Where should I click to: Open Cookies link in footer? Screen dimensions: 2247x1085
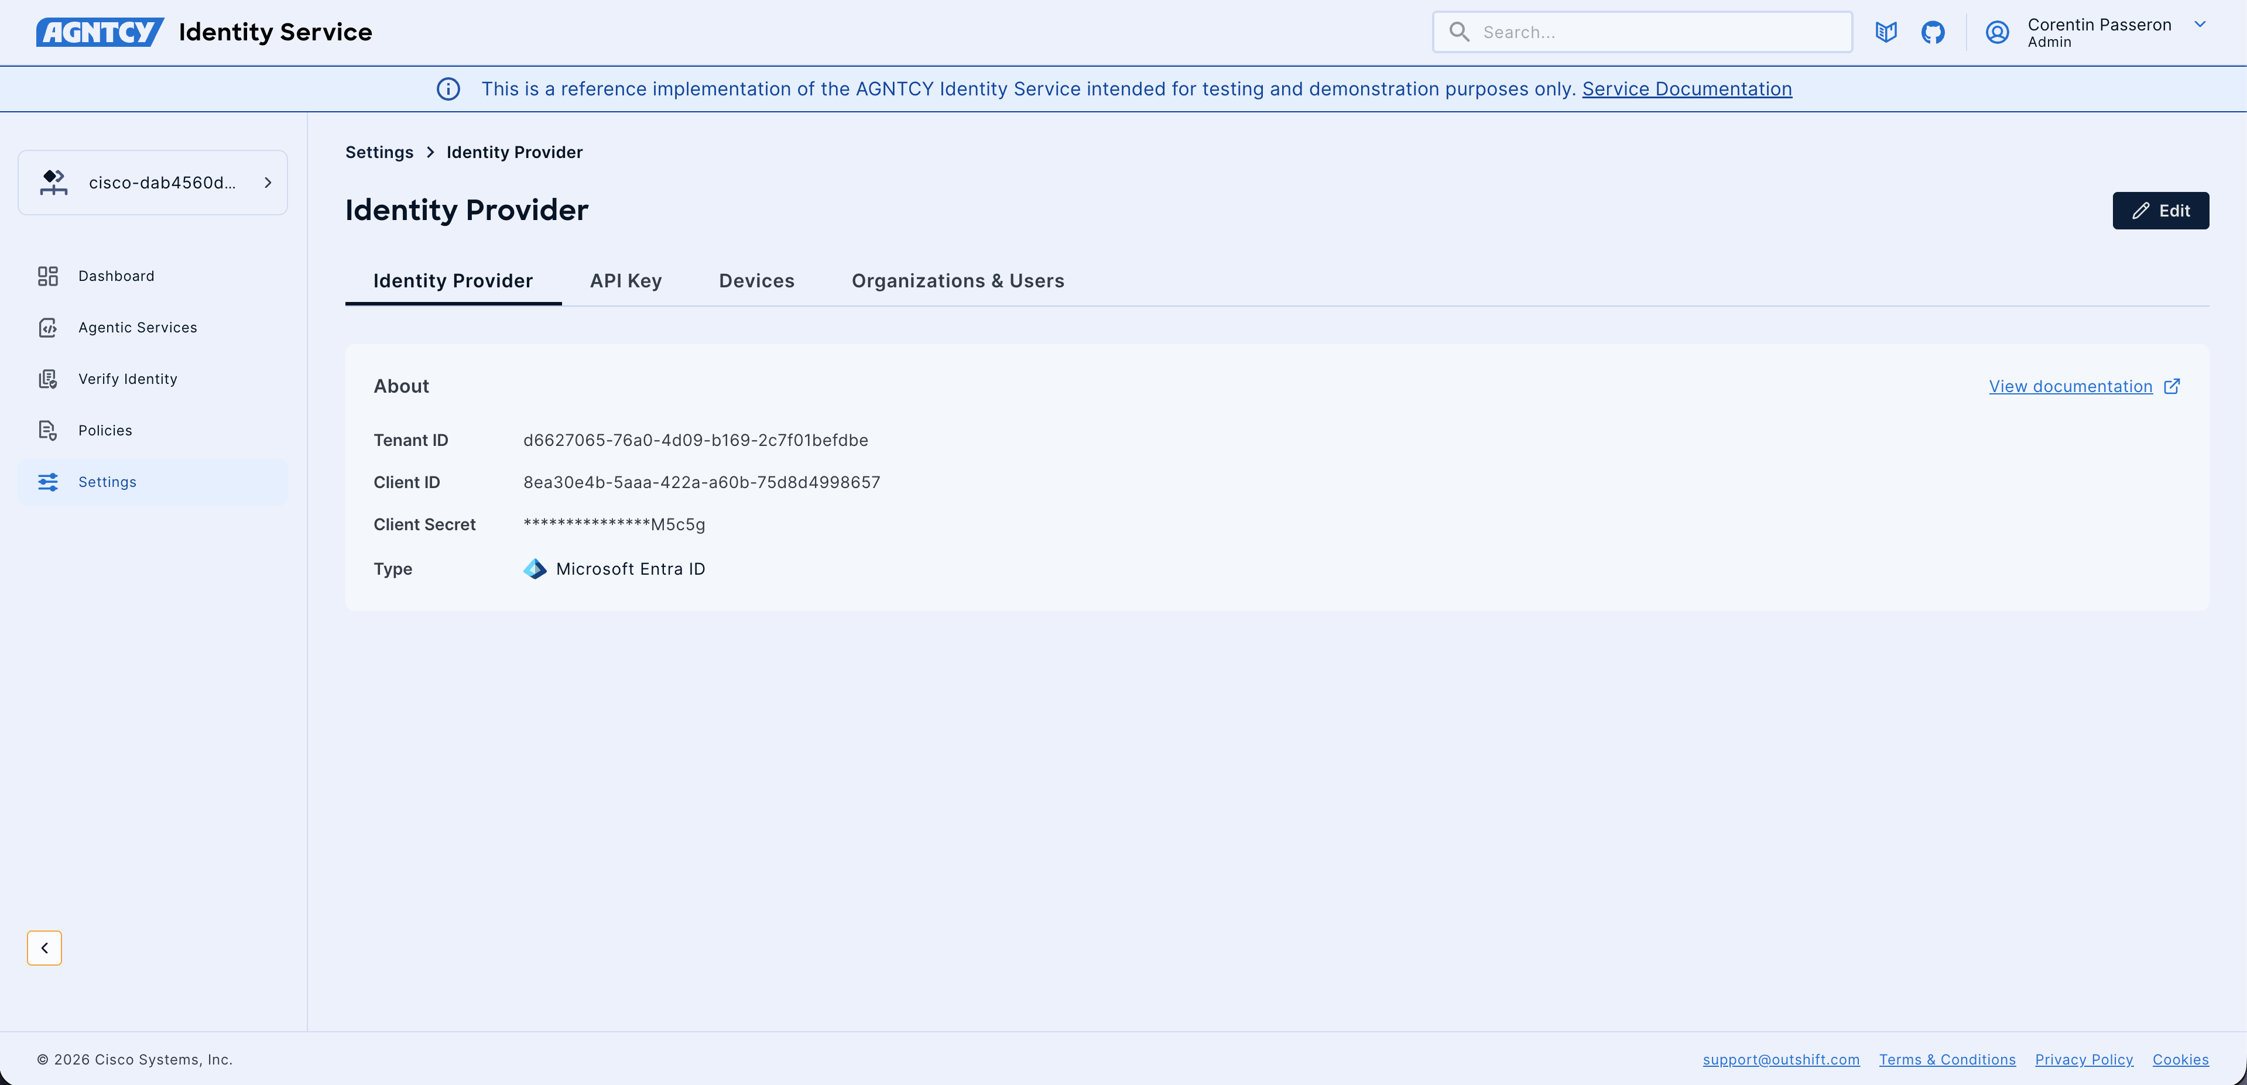tap(2181, 1060)
